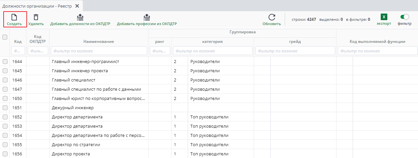
Task: Click the Создать new document icon
Action: (14, 17)
